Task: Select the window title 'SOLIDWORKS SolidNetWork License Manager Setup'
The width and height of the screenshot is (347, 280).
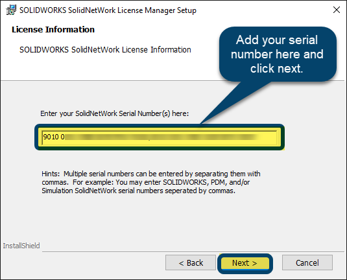Action: [x=108, y=10]
